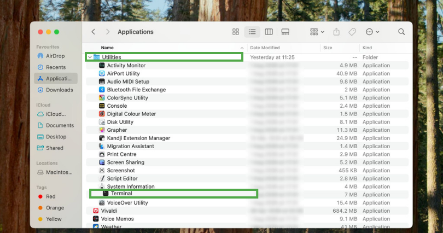Screen dimensions: 443x233
Task: Select Activity Monitor app icon
Action: (102, 65)
